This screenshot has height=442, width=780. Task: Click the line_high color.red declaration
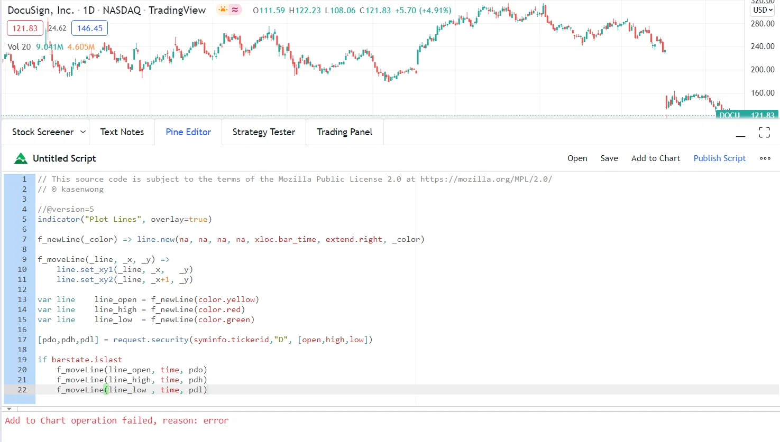[x=141, y=310]
